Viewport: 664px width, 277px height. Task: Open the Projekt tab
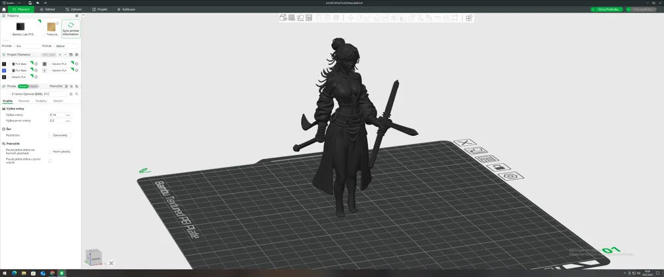pos(100,9)
